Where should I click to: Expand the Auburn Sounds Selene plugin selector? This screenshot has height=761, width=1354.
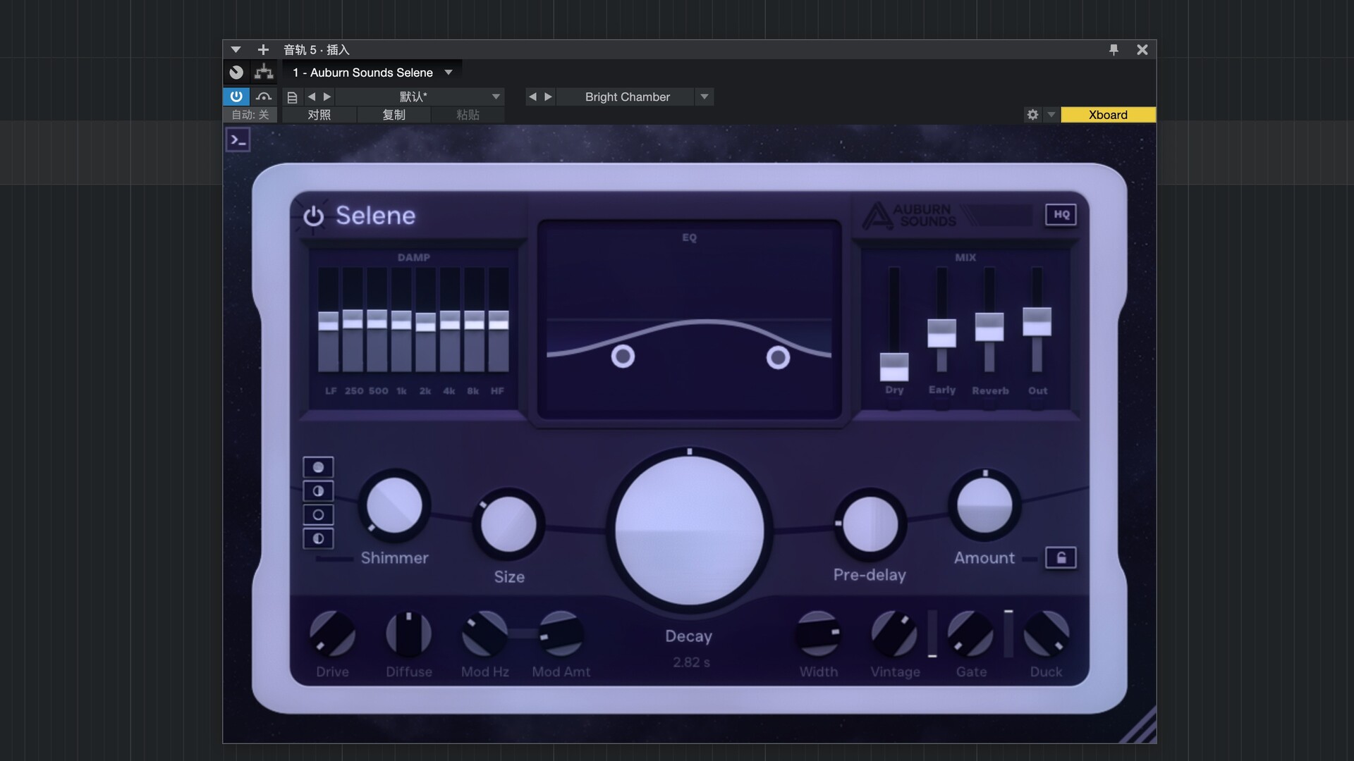pos(449,73)
